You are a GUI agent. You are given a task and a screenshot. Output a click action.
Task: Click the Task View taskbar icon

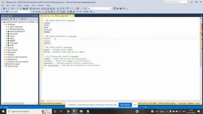(x=61, y=111)
